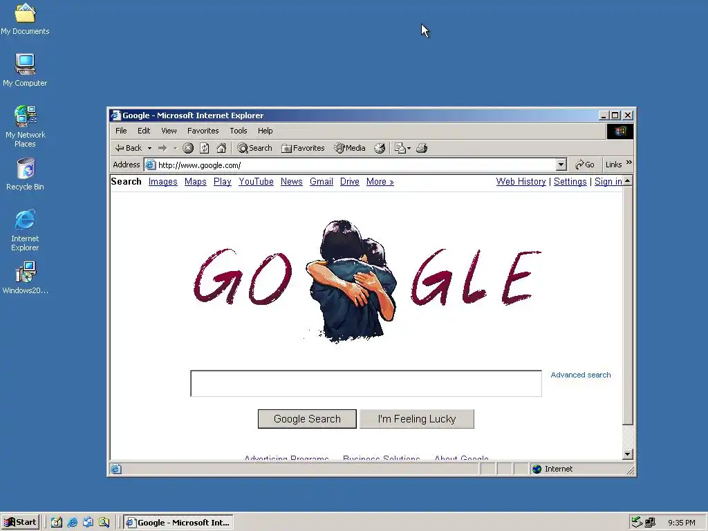
Task: Click the I'm Feeling Lucky button
Action: [417, 419]
